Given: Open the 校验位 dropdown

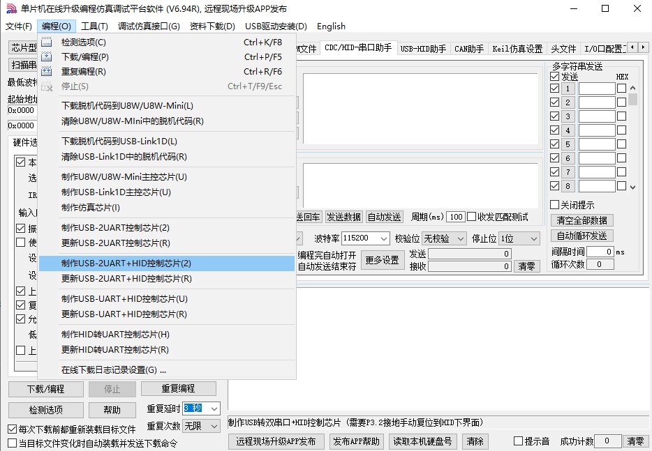Looking at the screenshot, I should point(460,238).
